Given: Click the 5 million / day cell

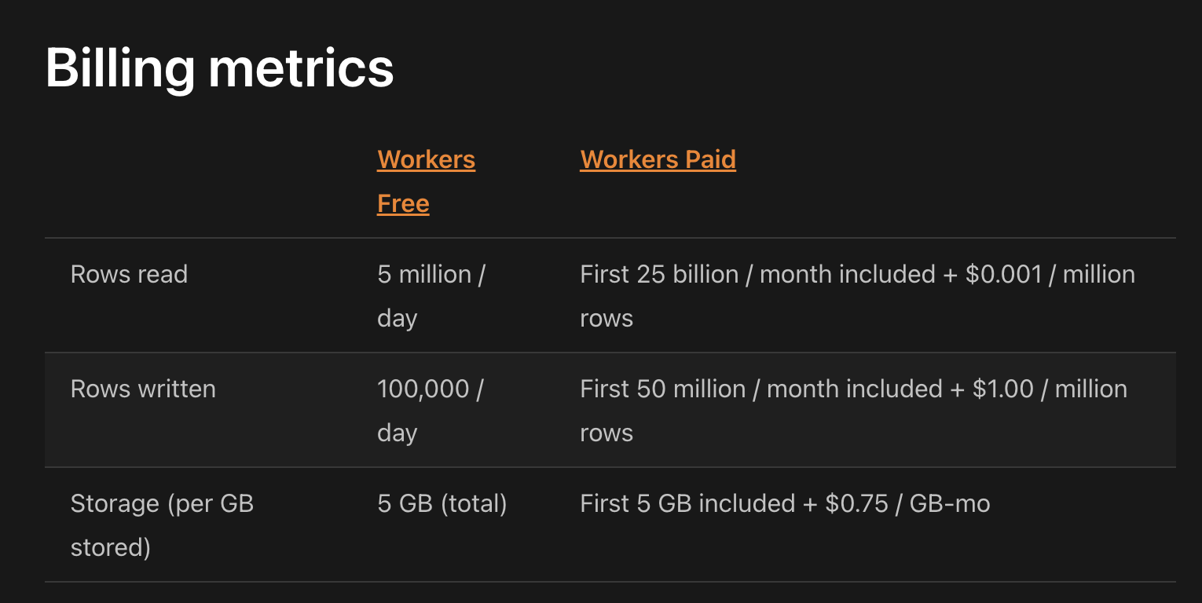Looking at the screenshot, I should click(431, 295).
